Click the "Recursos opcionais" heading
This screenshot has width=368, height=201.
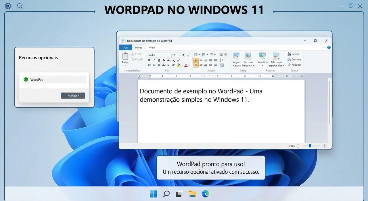click(x=38, y=58)
